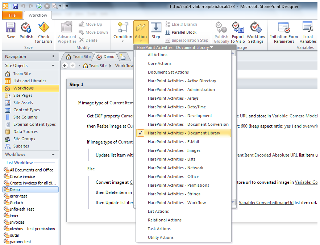Select Site Pages in Navigation pane
Image resolution: width=320 pixels, height=245 pixels.
[22, 95]
